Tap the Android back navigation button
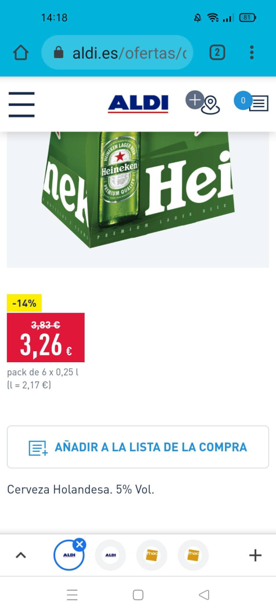The image size is (276, 614). pyautogui.click(x=204, y=595)
